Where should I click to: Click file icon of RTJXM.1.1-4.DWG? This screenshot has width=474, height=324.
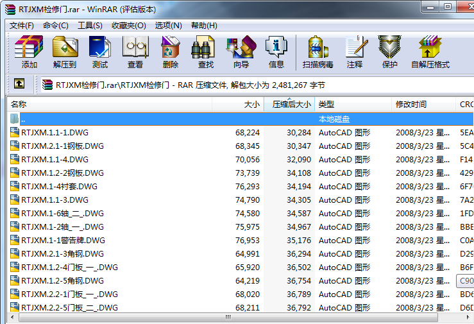click(15, 159)
